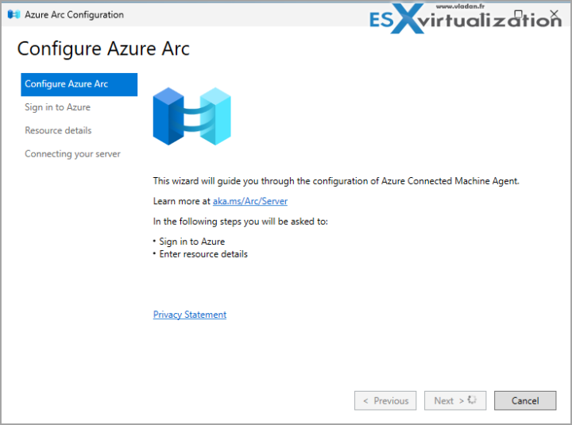Select the Connecting your server step
The width and height of the screenshot is (572, 425).
pyautogui.click(x=72, y=154)
